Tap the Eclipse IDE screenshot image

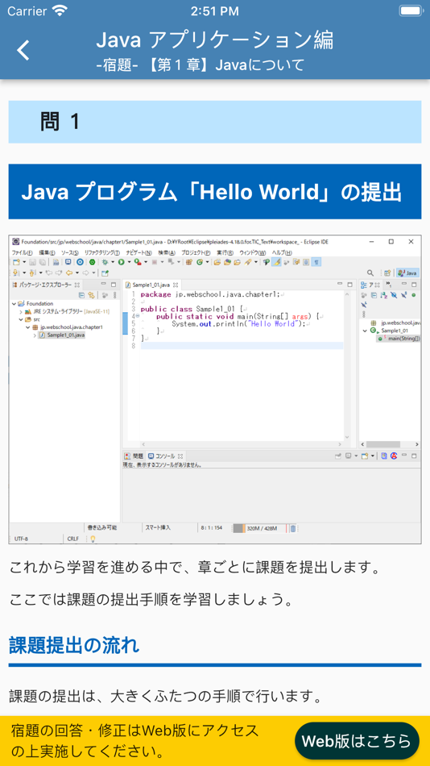coord(215,389)
